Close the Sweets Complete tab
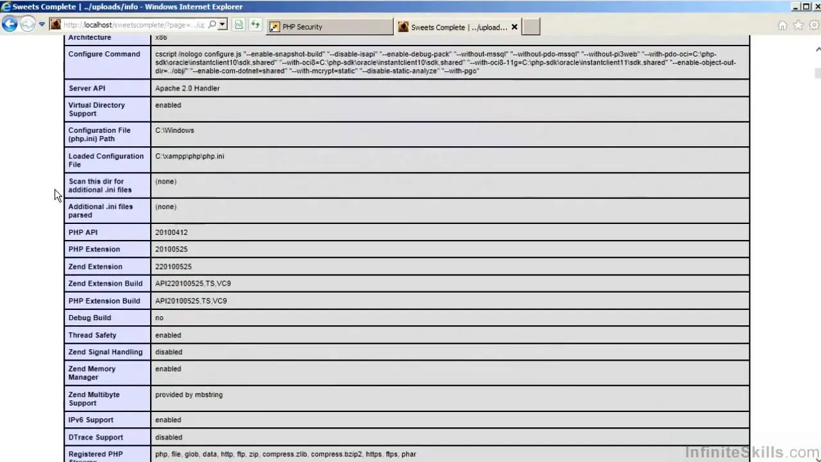This screenshot has height=462, width=821. click(x=514, y=27)
